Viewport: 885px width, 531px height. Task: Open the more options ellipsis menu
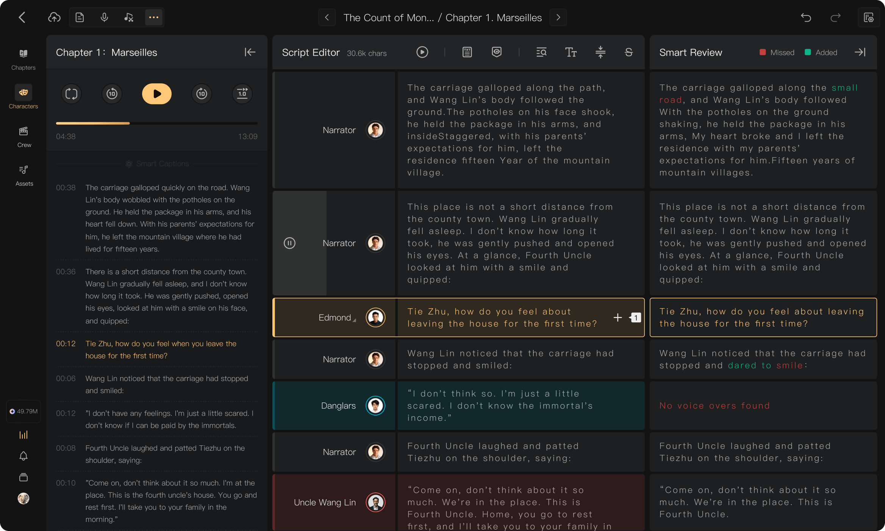pos(154,17)
